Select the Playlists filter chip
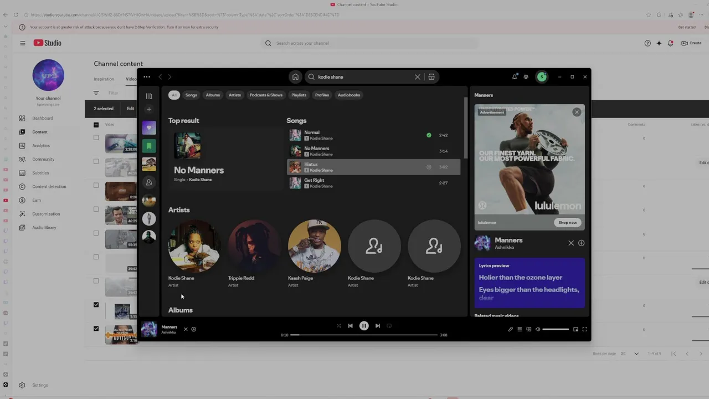Viewport: 709px width, 399px height. click(x=299, y=95)
